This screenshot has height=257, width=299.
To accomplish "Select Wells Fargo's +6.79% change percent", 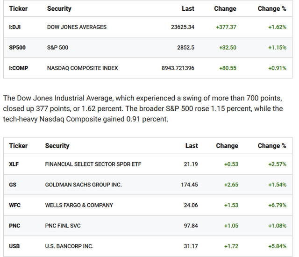I will point(277,205).
